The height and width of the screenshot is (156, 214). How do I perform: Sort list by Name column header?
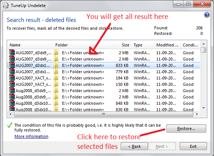30,45
